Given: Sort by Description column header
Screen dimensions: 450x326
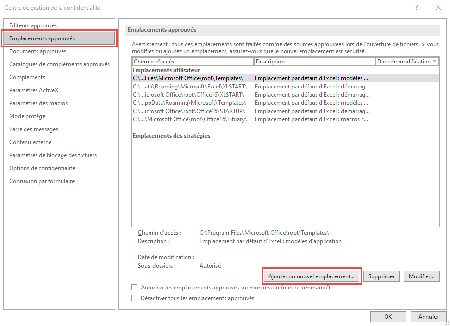Looking at the screenshot, I should tap(314, 62).
